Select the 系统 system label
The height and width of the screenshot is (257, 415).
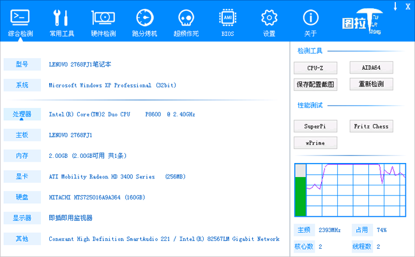22,85
